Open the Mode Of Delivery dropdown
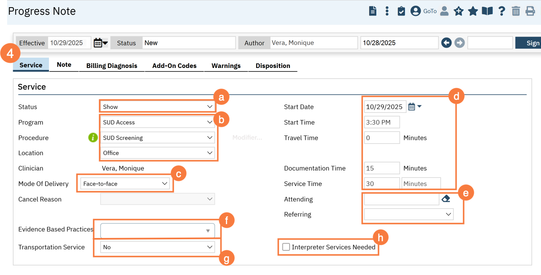541x275 pixels. pos(125,184)
